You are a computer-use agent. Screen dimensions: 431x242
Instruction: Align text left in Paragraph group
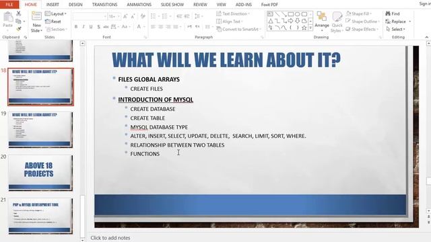click(x=154, y=27)
